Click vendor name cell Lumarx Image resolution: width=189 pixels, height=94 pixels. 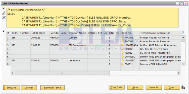tap(78, 38)
